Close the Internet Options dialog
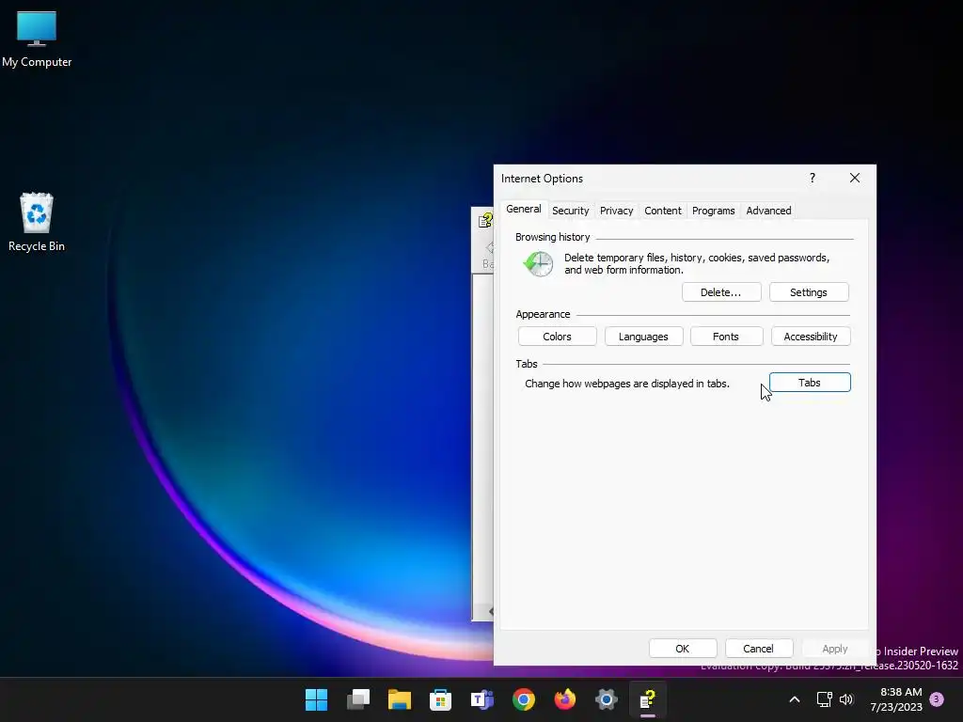 point(854,178)
